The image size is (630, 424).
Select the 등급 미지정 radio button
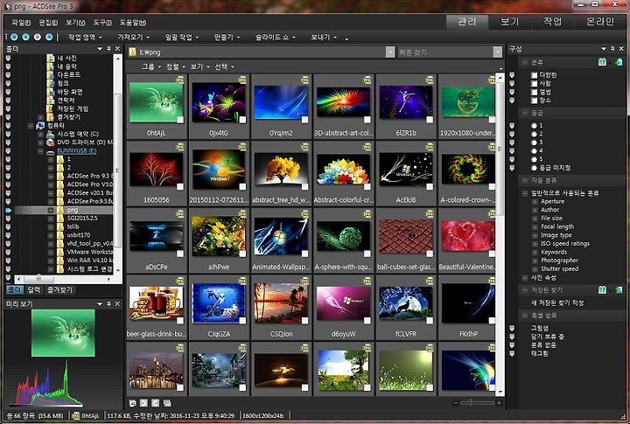pyautogui.click(x=534, y=168)
